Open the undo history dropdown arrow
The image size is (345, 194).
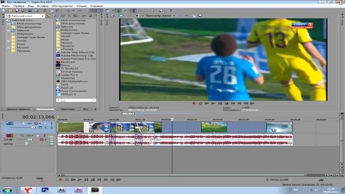pyautogui.click(x=73, y=11)
